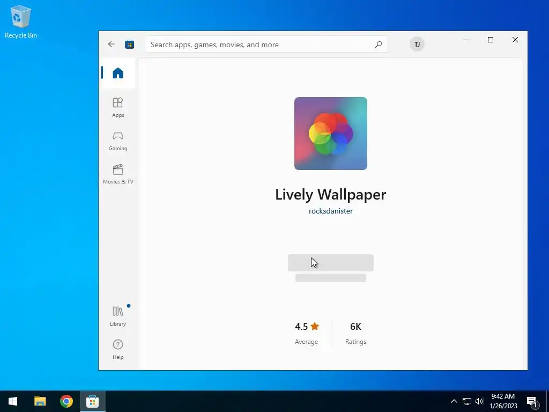The height and width of the screenshot is (412, 549).
Task: Open the Apps section
Action: pyautogui.click(x=118, y=107)
